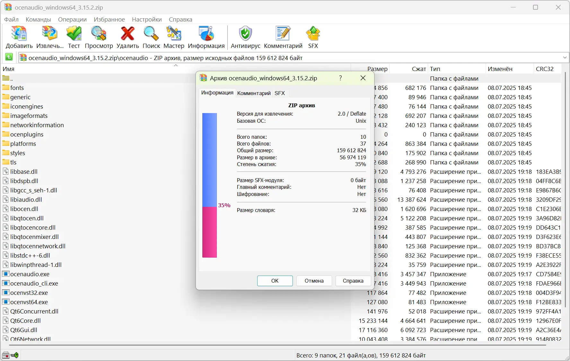
Task: Start the Антивирус shield scan icon
Action: (245, 34)
